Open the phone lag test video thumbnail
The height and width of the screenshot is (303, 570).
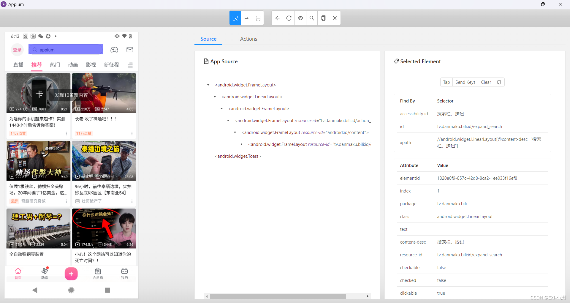[38, 93]
